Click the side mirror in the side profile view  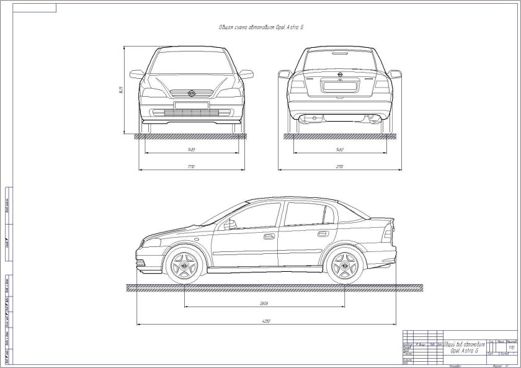[231, 225]
